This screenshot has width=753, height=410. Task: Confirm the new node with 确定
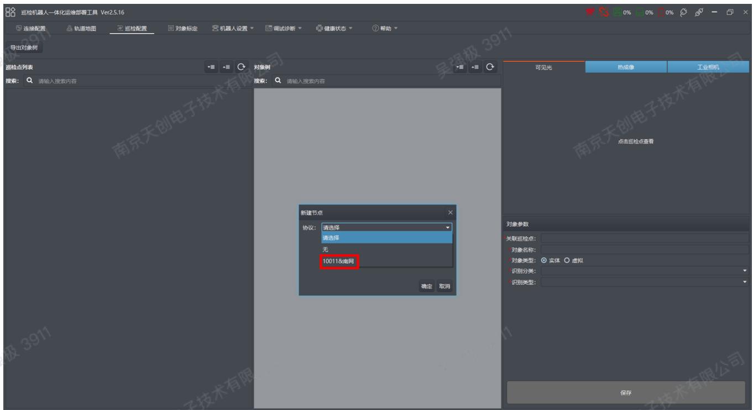tap(427, 287)
